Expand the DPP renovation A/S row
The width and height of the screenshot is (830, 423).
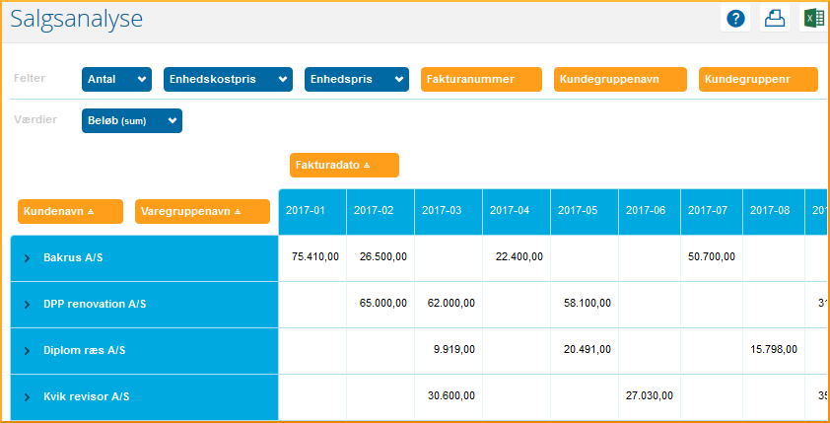[x=28, y=305]
